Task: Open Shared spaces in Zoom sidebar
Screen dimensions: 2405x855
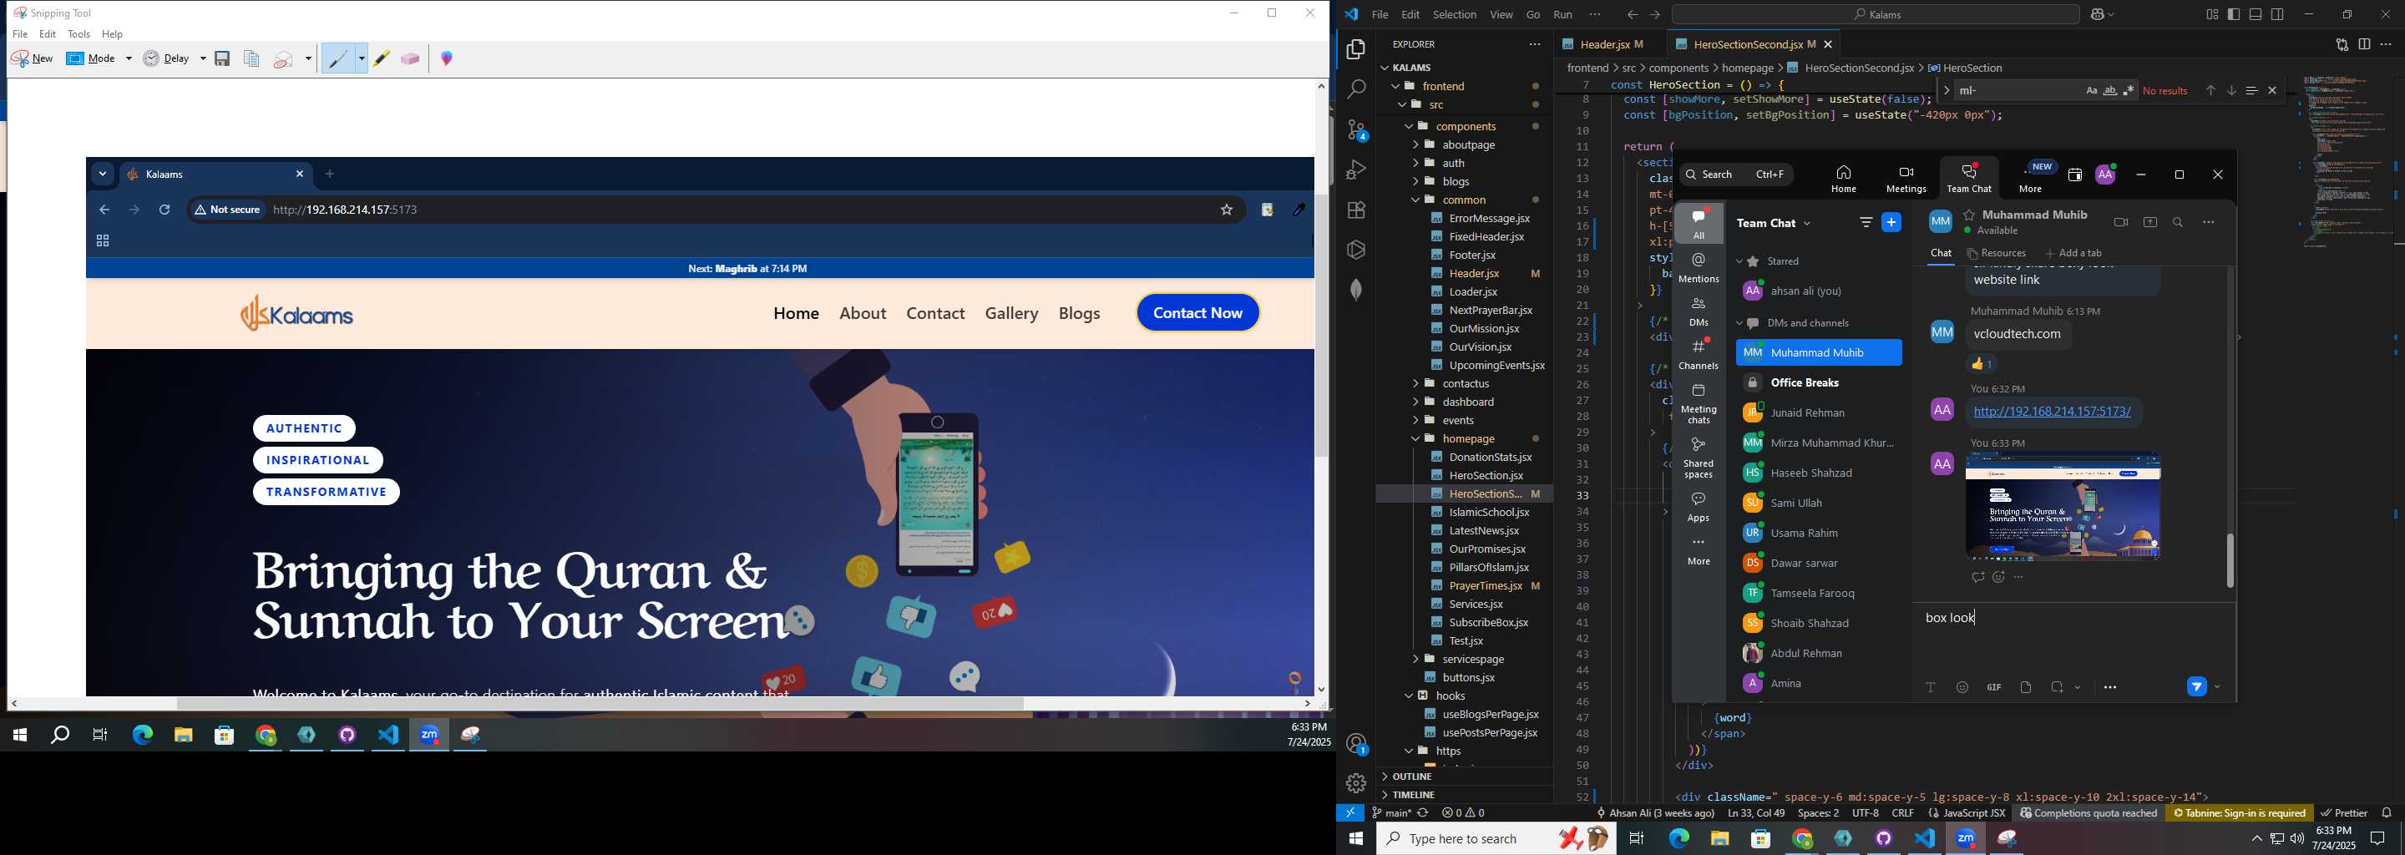Action: pos(1699,458)
